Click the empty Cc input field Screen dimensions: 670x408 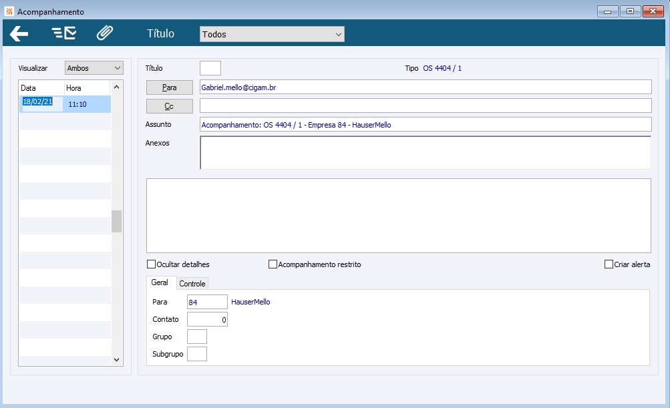point(426,106)
